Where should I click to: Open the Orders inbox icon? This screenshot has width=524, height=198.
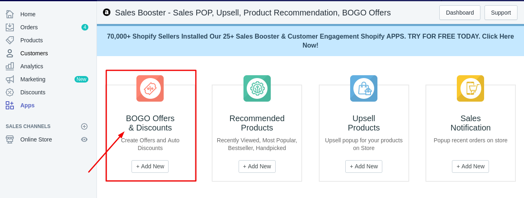[10, 27]
